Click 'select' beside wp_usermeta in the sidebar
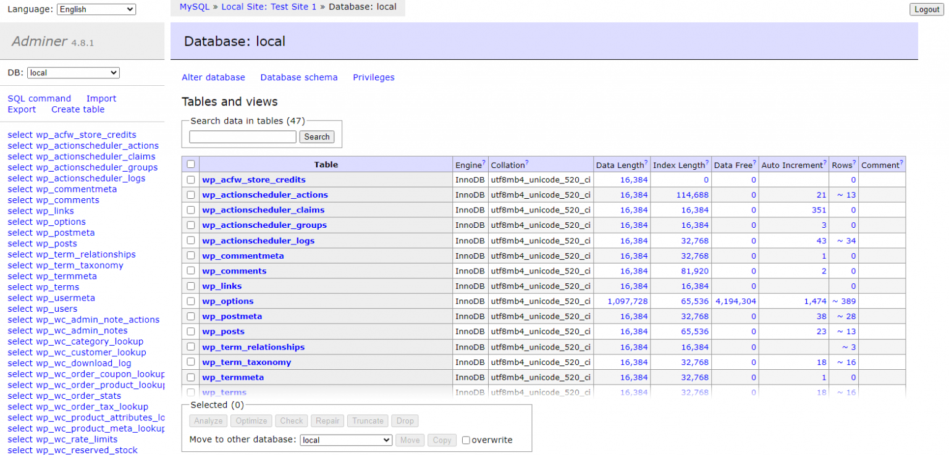Screen dimensions: 949x455 pos(20,298)
